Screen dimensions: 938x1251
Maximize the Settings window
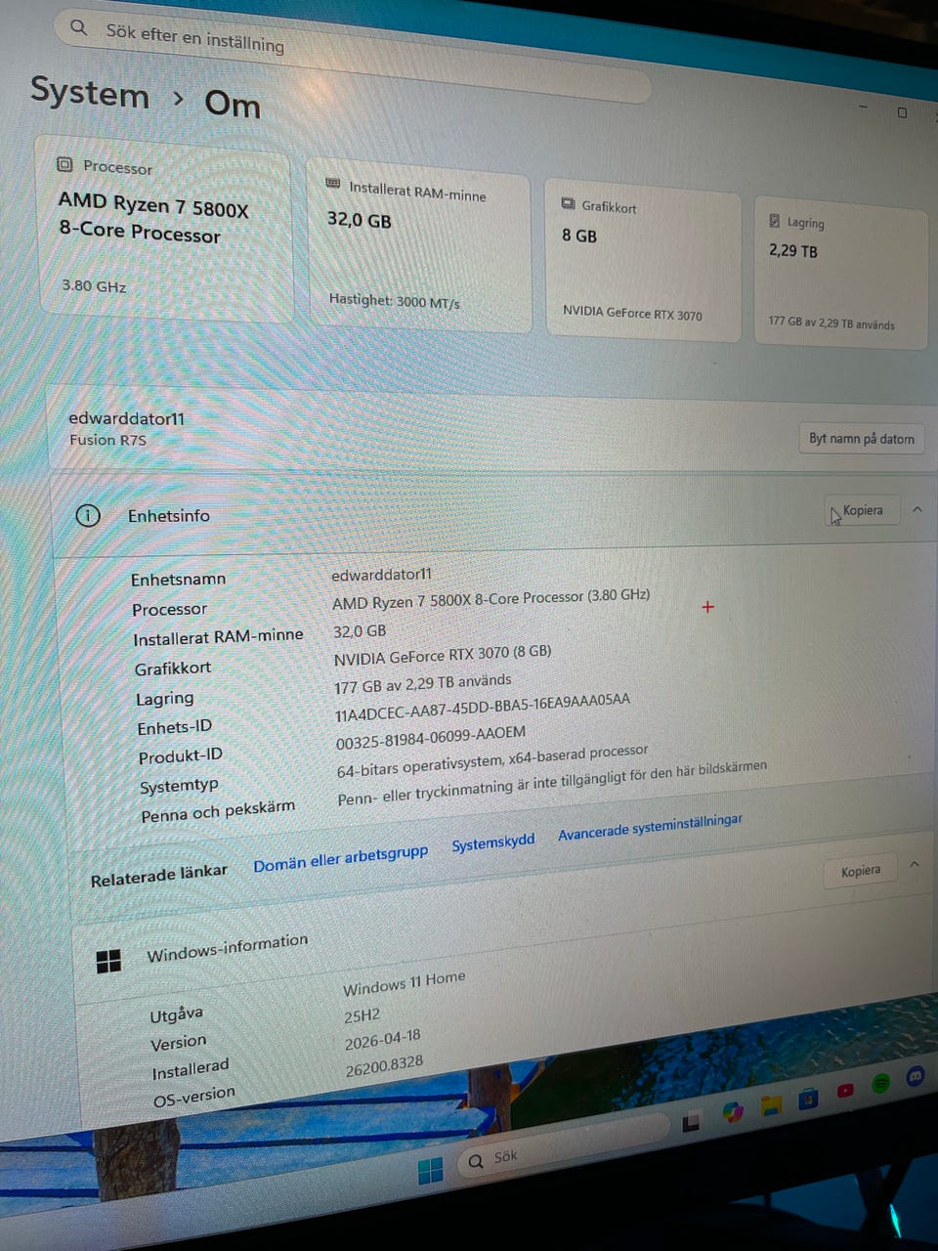[x=902, y=112]
